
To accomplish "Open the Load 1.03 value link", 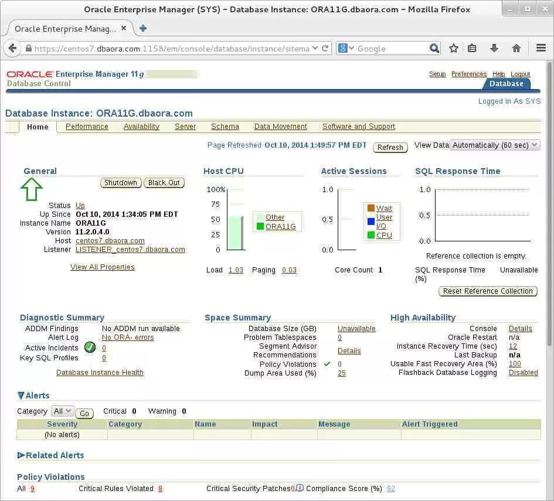I will click(x=236, y=270).
